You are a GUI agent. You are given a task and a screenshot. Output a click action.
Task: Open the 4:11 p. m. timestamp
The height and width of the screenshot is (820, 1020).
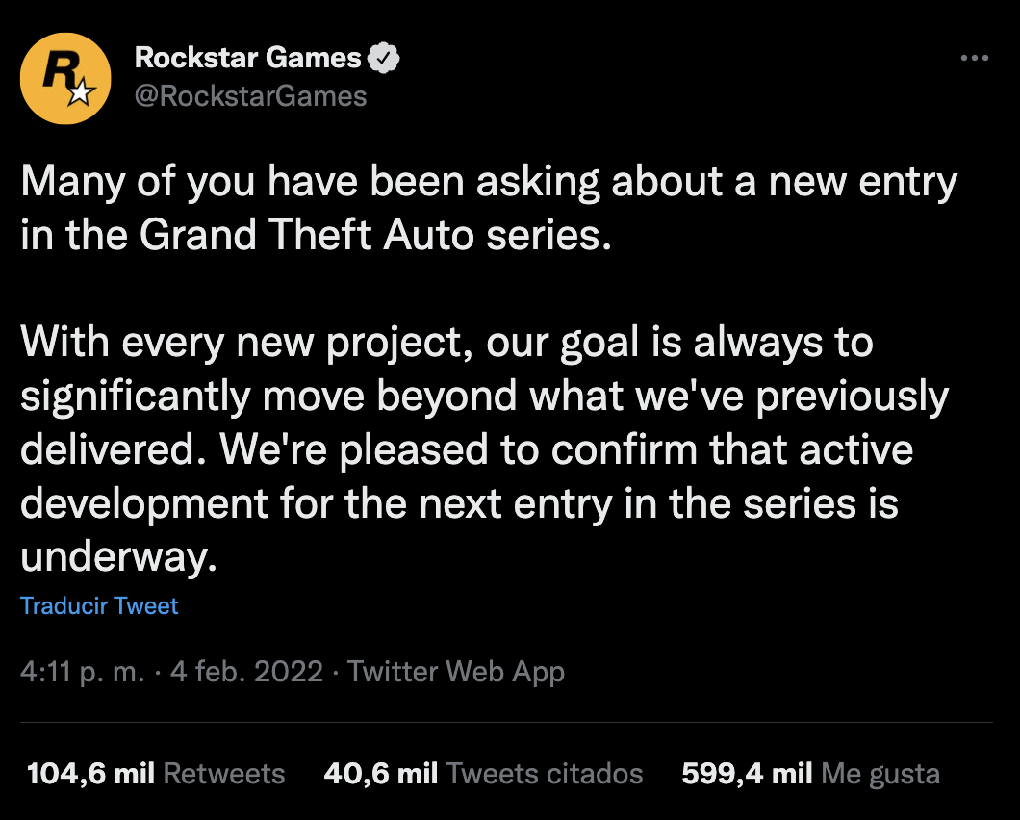82,672
